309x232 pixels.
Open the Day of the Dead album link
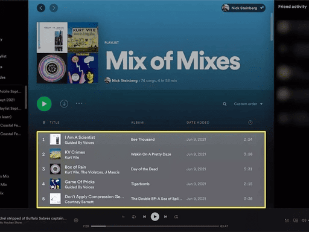click(x=144, y=169)
